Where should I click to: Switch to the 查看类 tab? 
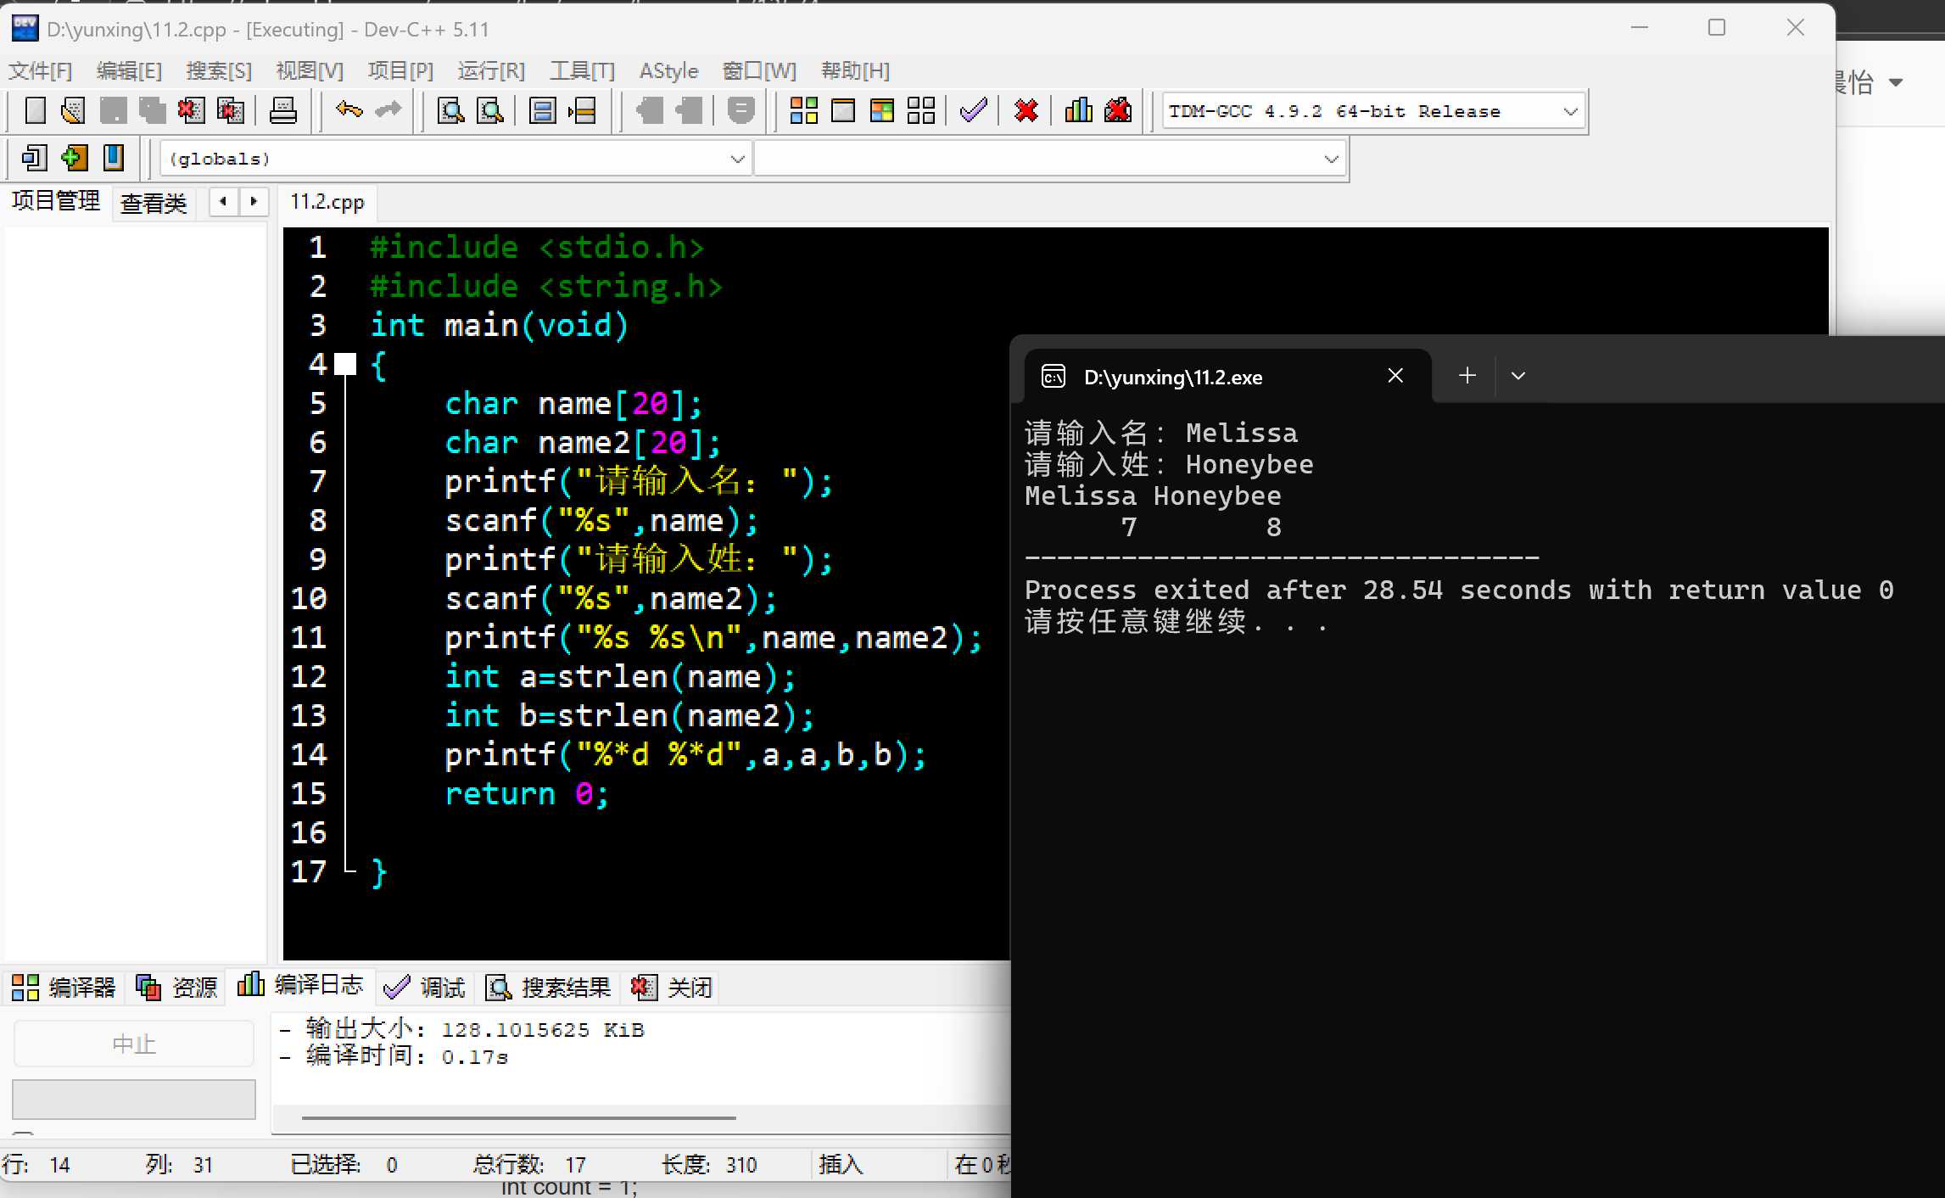click(154, 203)
